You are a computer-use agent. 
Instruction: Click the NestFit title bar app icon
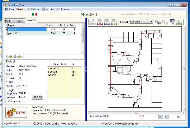(x=5, y=5)
